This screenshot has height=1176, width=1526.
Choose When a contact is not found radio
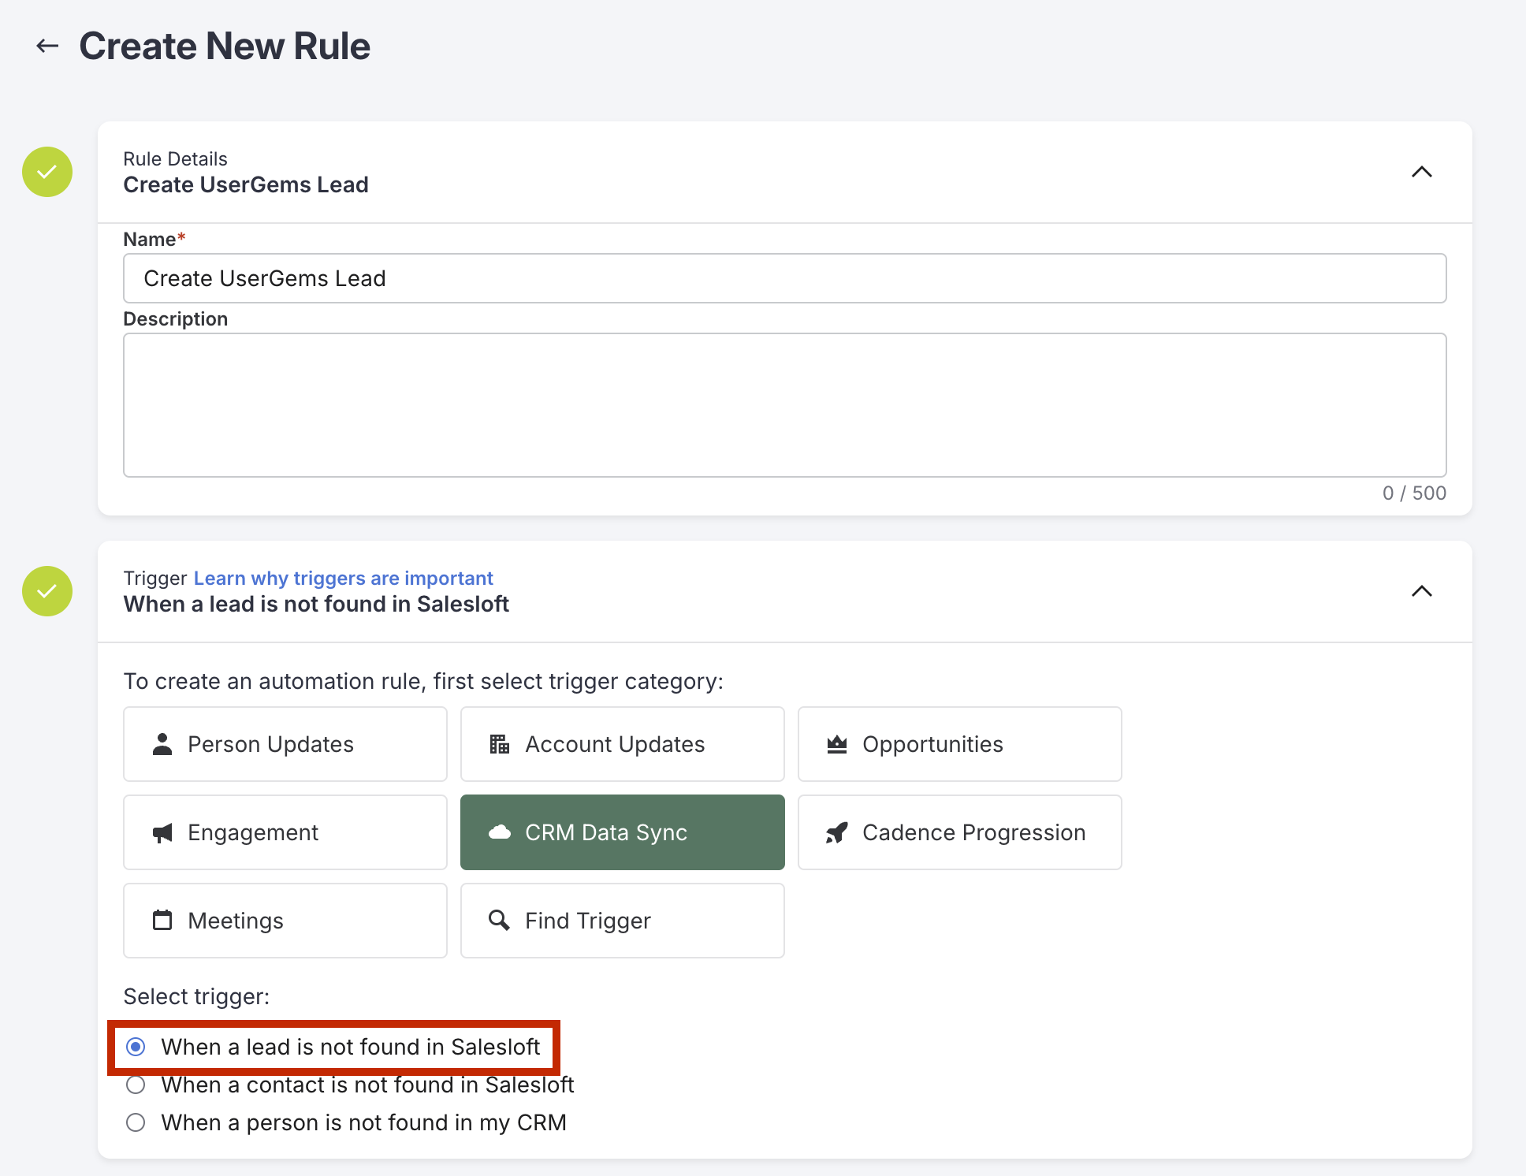136,1085
